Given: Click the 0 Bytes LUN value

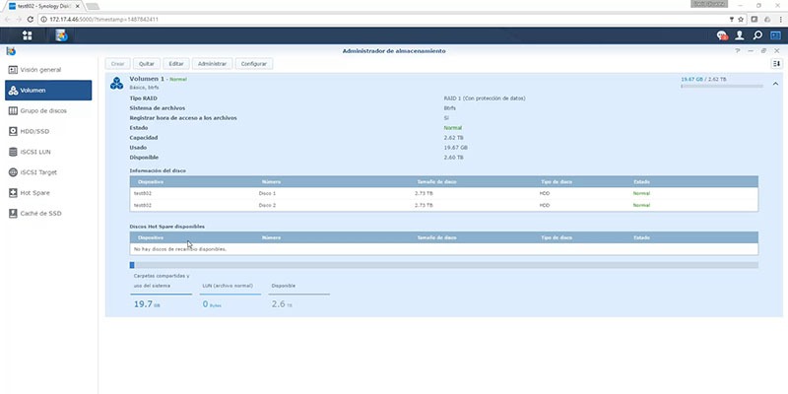Looking at the screenshot, I should [212, 304].
